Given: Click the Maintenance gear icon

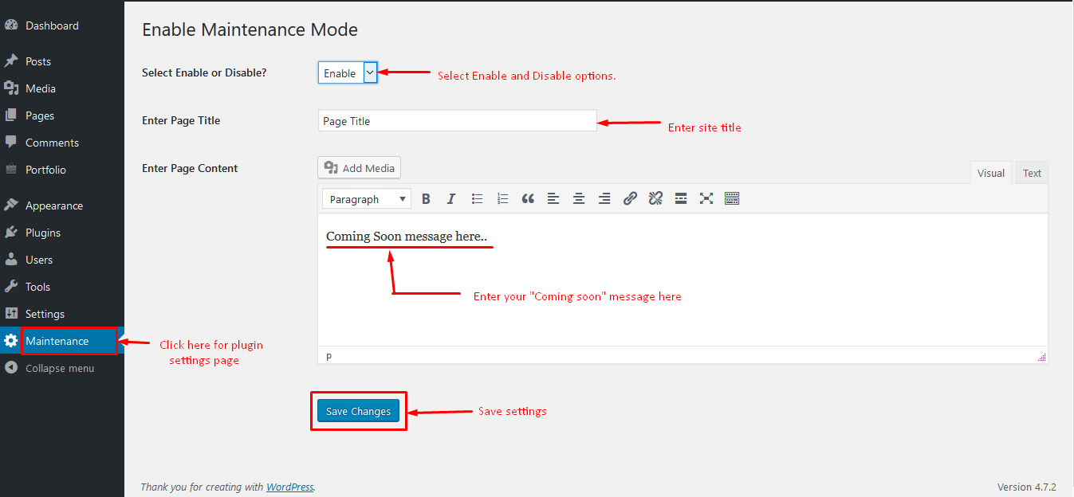Looking at the screenshot, I should (x=11, y=341).
